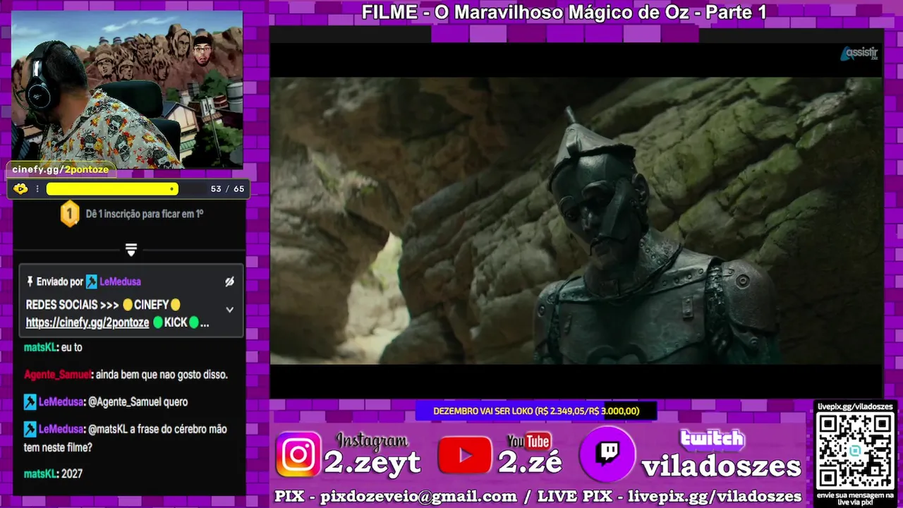Click the yellow subscription goal progress bar
This screenshot has width=903, height=508.
pos(112,189)
